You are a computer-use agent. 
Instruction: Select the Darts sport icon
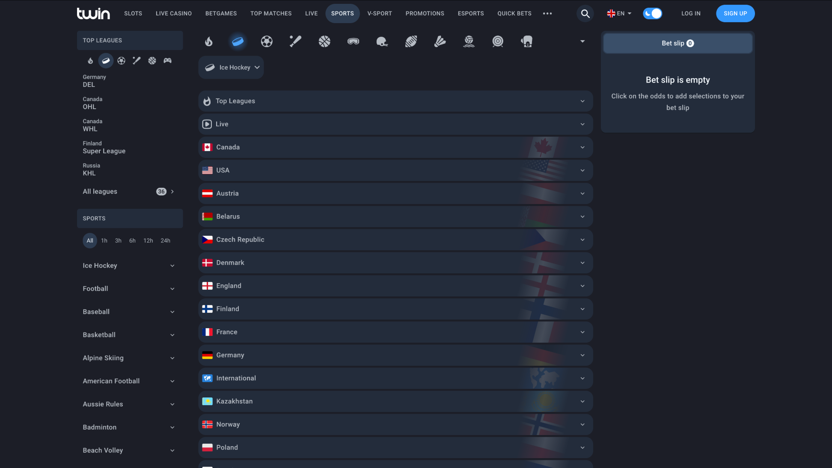click(498, 41)
